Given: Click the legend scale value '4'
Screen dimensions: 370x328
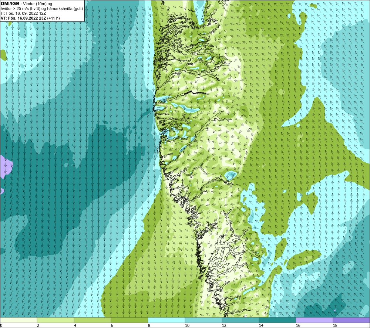Looking at the screenshot, I should click(x=75, y=326).
